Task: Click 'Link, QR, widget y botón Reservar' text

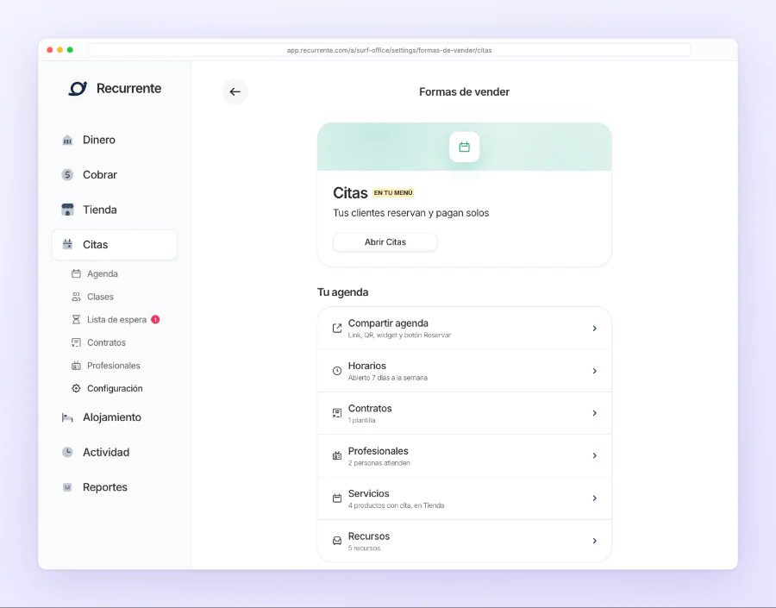Action: [399, 335]
